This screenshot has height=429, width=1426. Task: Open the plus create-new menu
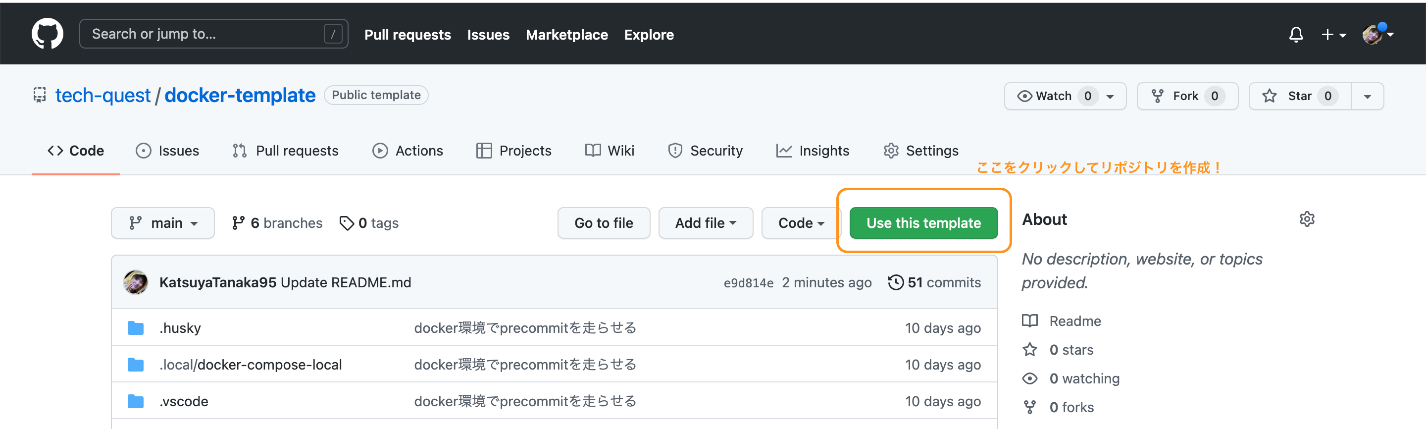[1333, 34]
